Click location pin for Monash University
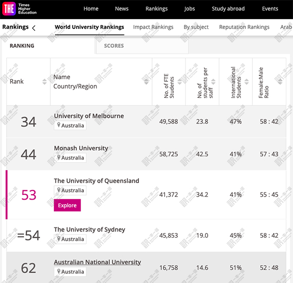Image resolution: width=293 pixels, height=283 pixels. [59, 157]
